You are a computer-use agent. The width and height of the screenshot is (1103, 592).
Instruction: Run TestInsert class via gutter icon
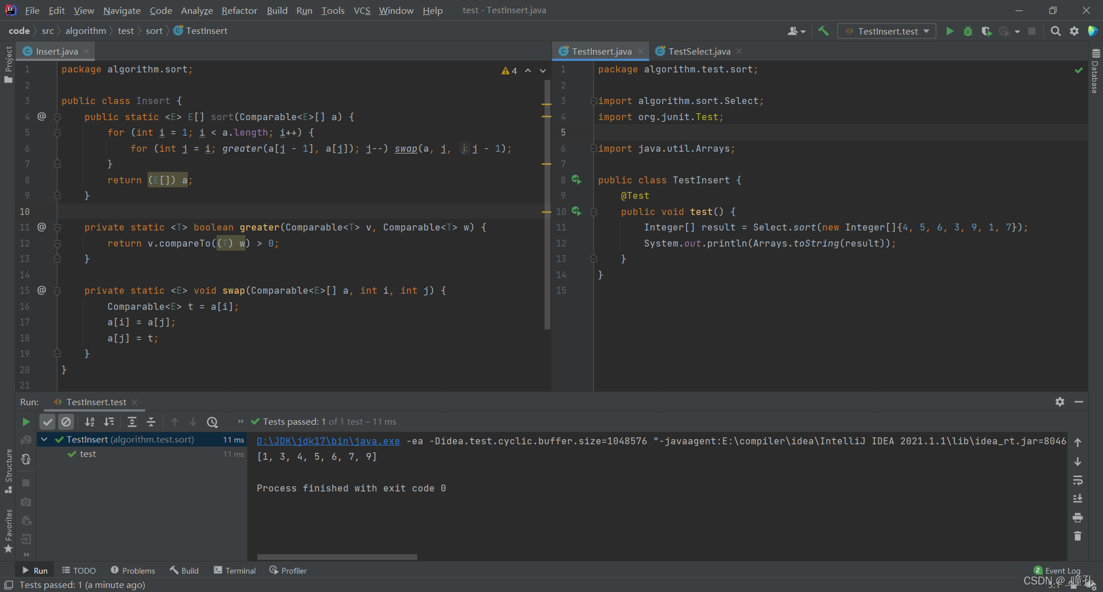click(576, 180)
